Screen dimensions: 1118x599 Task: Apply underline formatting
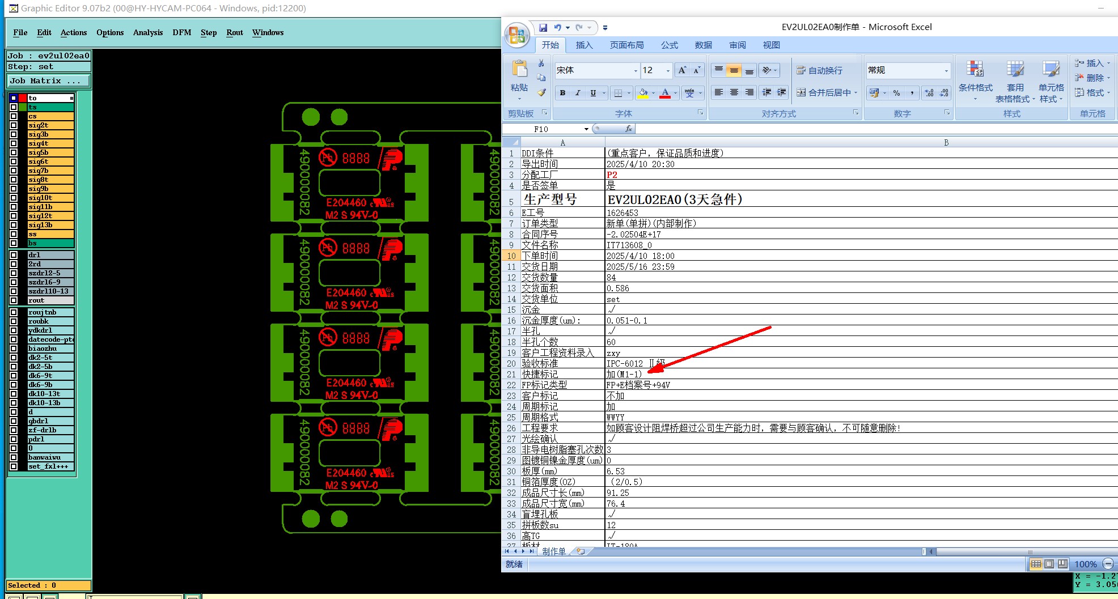pos(593,93)
